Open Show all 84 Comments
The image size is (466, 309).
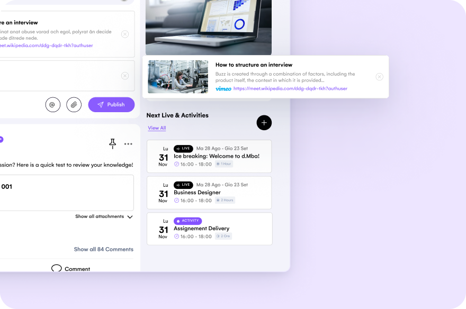coord(104,249)
